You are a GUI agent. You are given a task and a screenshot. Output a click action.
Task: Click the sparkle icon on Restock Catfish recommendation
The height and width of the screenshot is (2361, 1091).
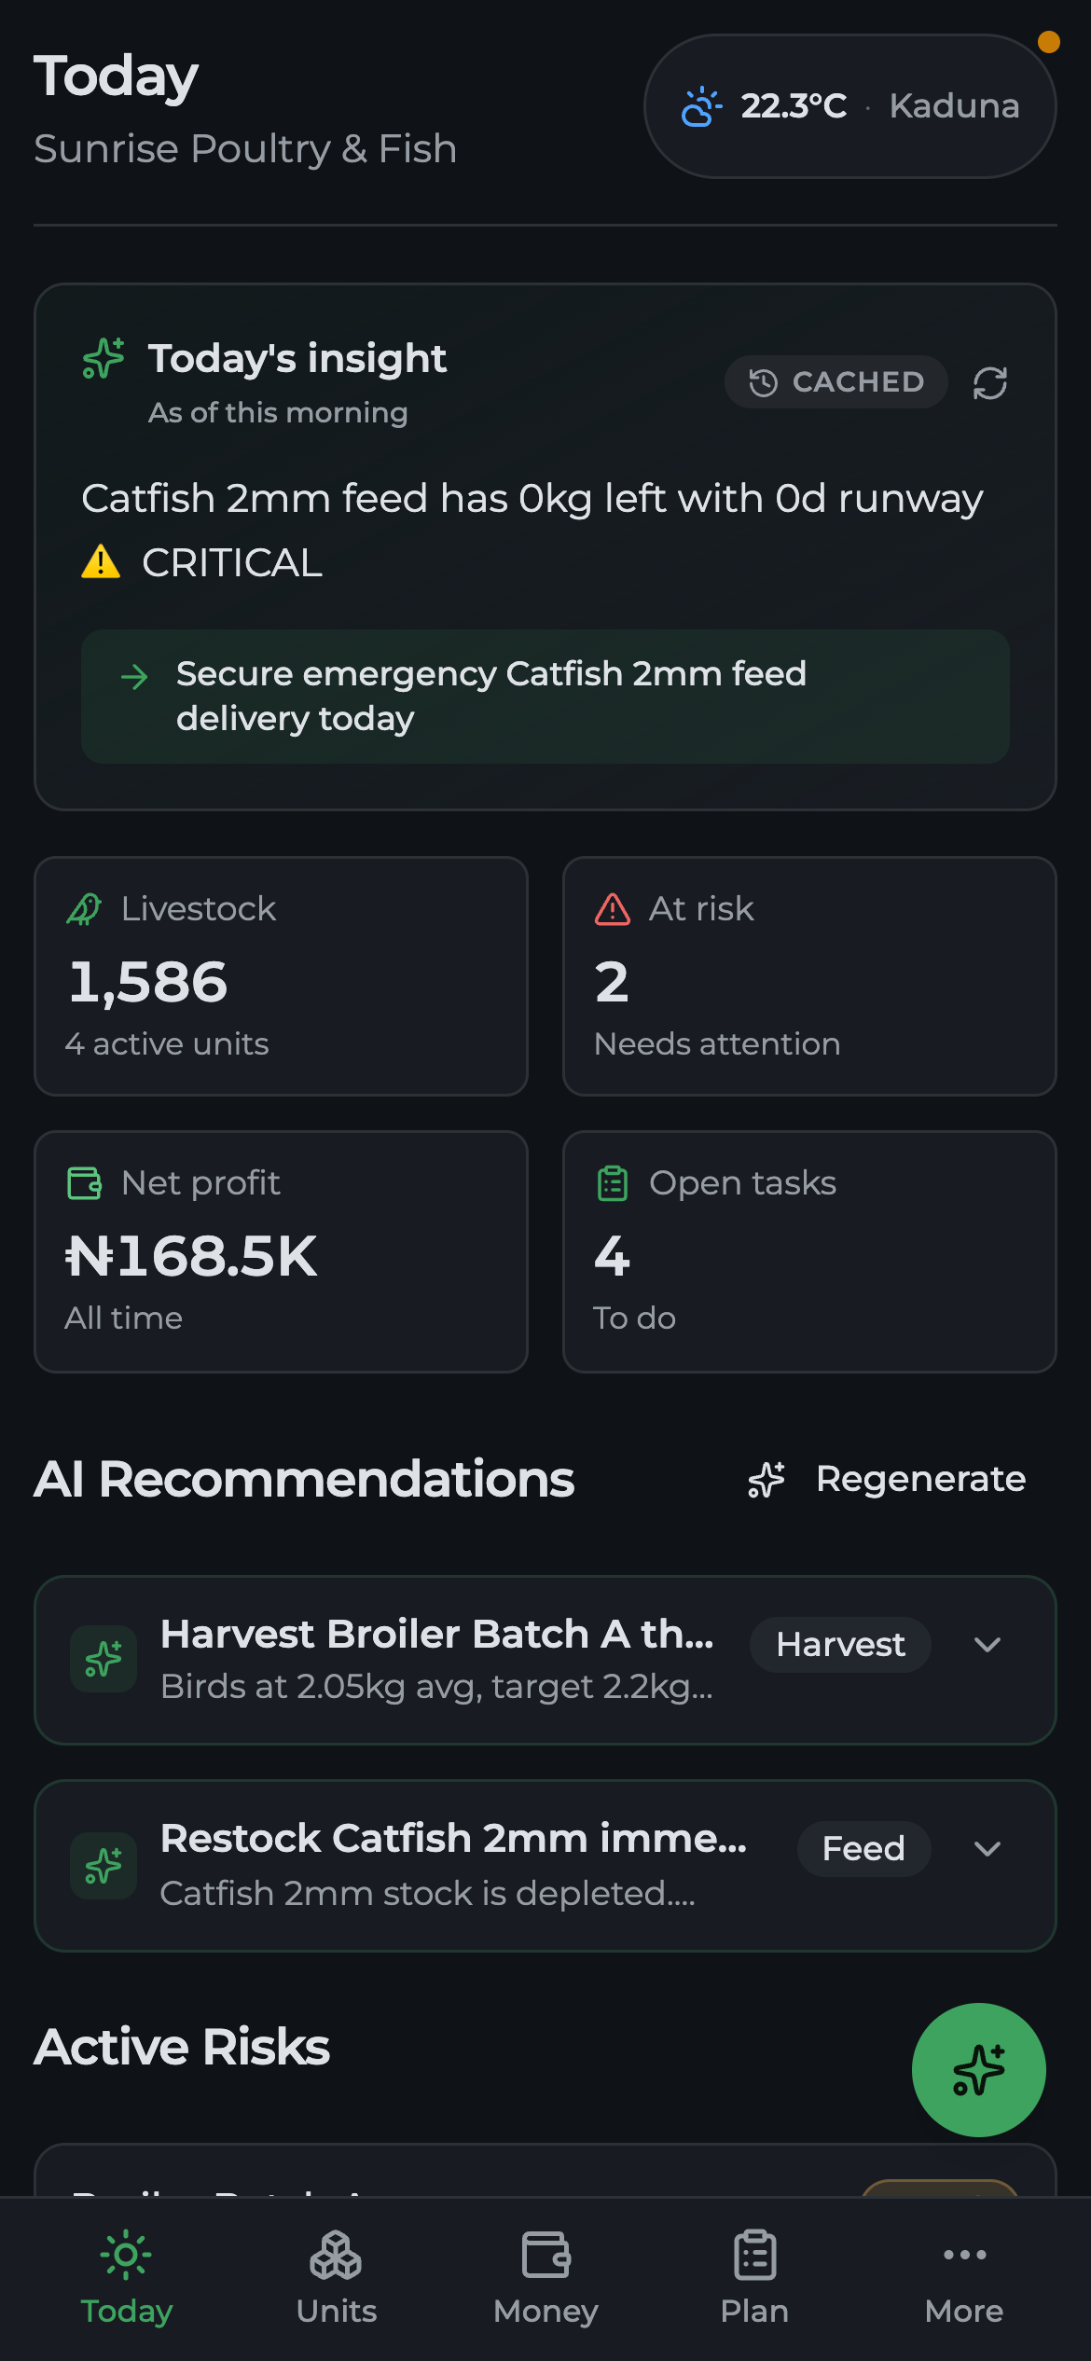pos(104,1865)
